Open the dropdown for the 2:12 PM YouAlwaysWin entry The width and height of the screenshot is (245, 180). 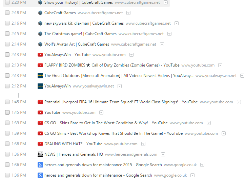pos(120,86)
